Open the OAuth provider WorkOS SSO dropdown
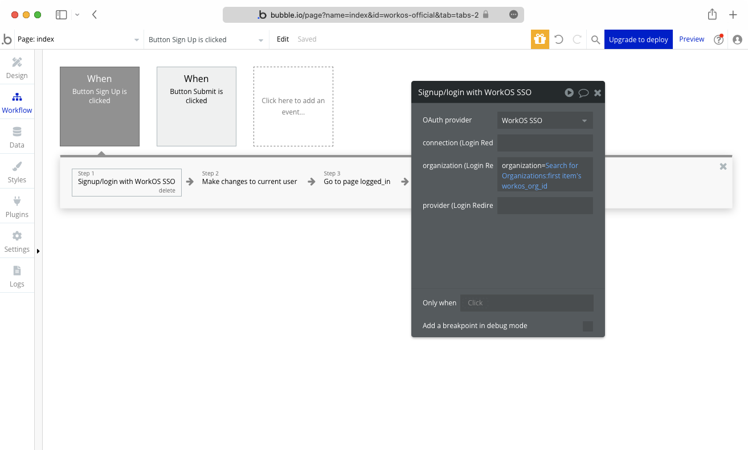This screenshot has width=748, height=450. (x=545, y=120)
